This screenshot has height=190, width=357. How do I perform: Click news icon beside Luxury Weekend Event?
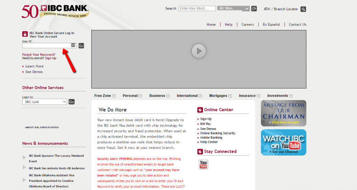24,157
